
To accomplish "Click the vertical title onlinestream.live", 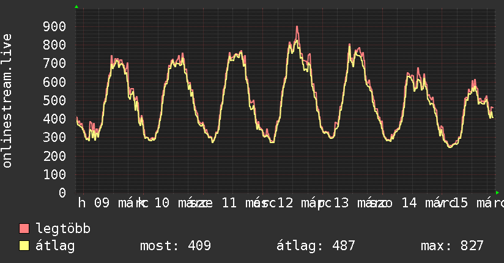I will coord(7,101).
